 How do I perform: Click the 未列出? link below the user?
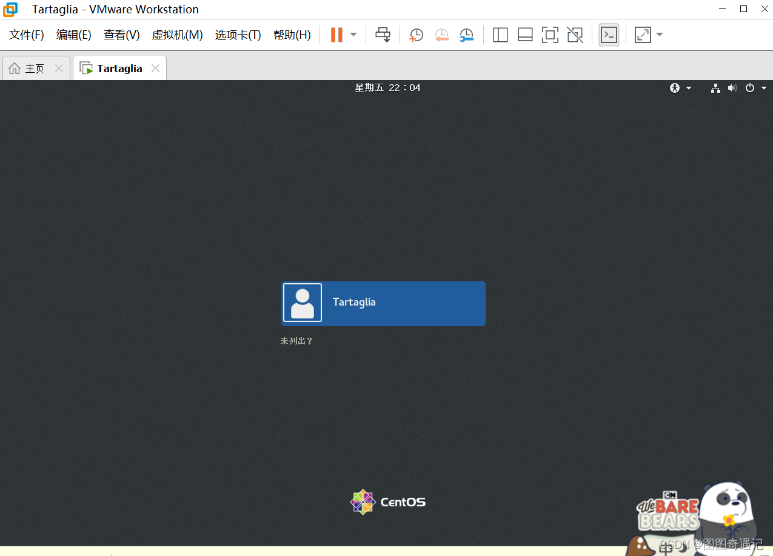[296, 341]
